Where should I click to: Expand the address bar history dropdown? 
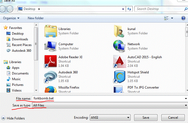123,9
